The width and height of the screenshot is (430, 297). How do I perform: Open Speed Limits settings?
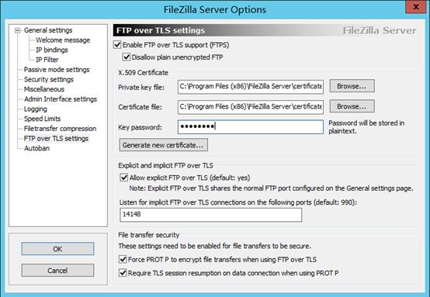[42, 119]
